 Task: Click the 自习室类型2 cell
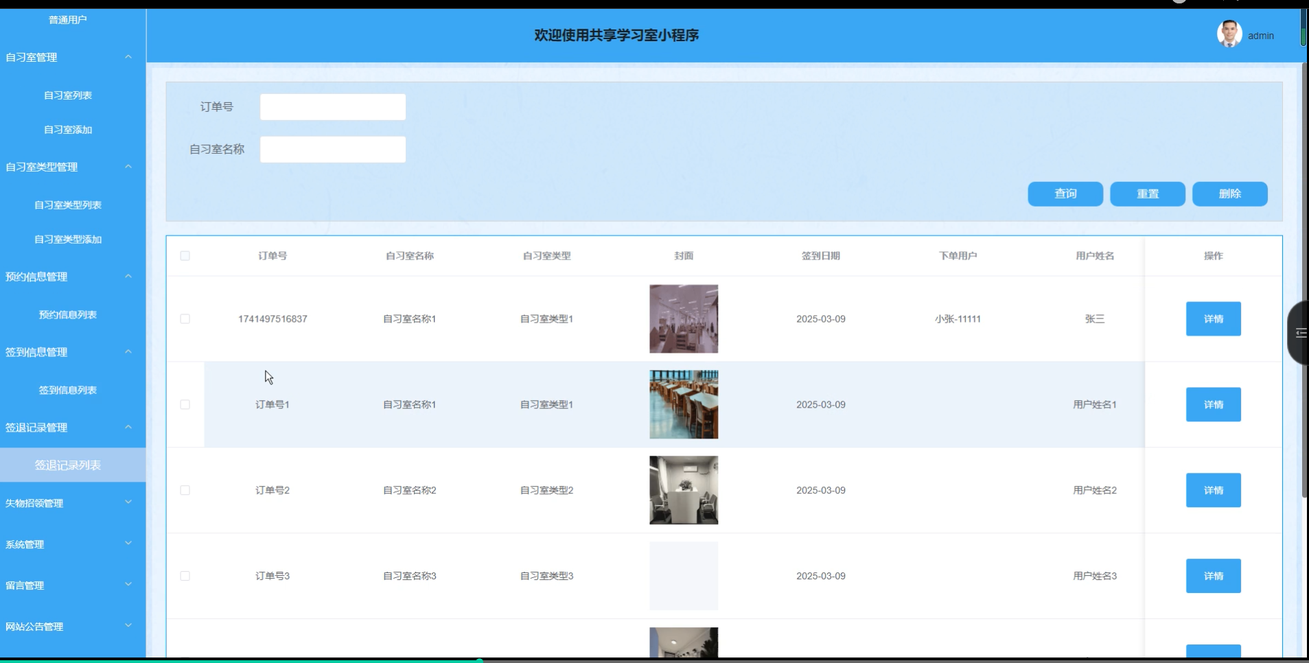pos(547,491)
